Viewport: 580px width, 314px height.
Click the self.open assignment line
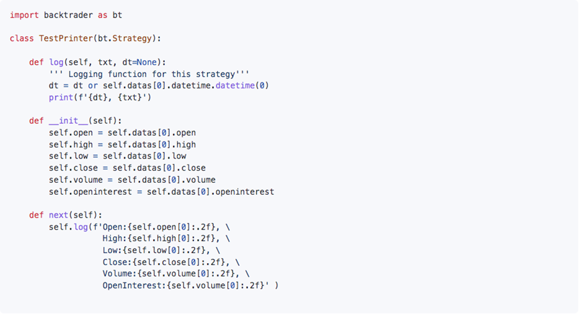[123, 133]
